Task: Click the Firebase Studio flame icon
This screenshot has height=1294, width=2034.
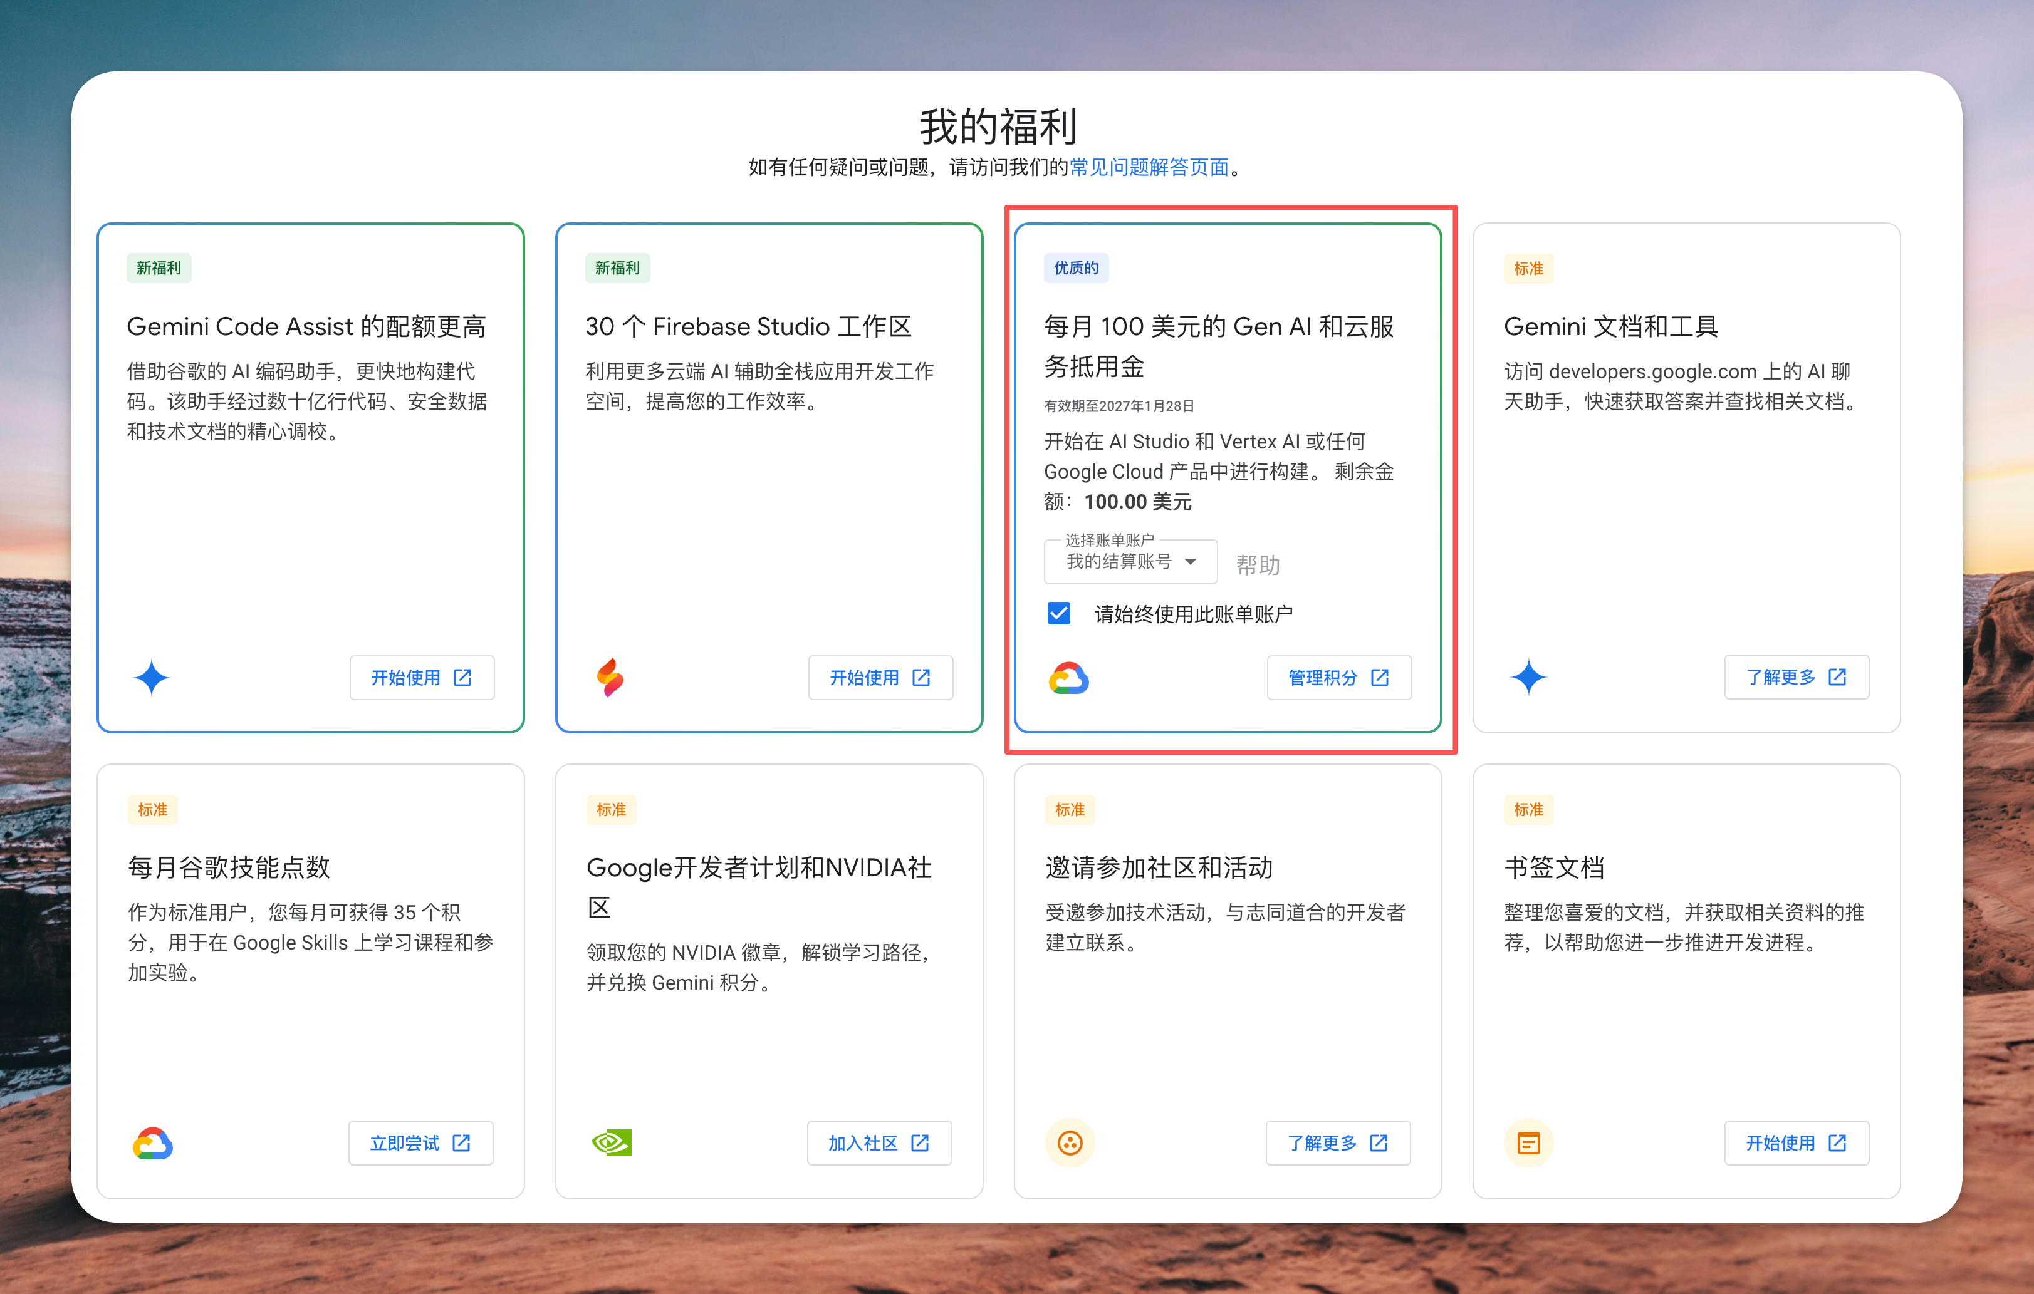Action: click(x=610, y=677)
